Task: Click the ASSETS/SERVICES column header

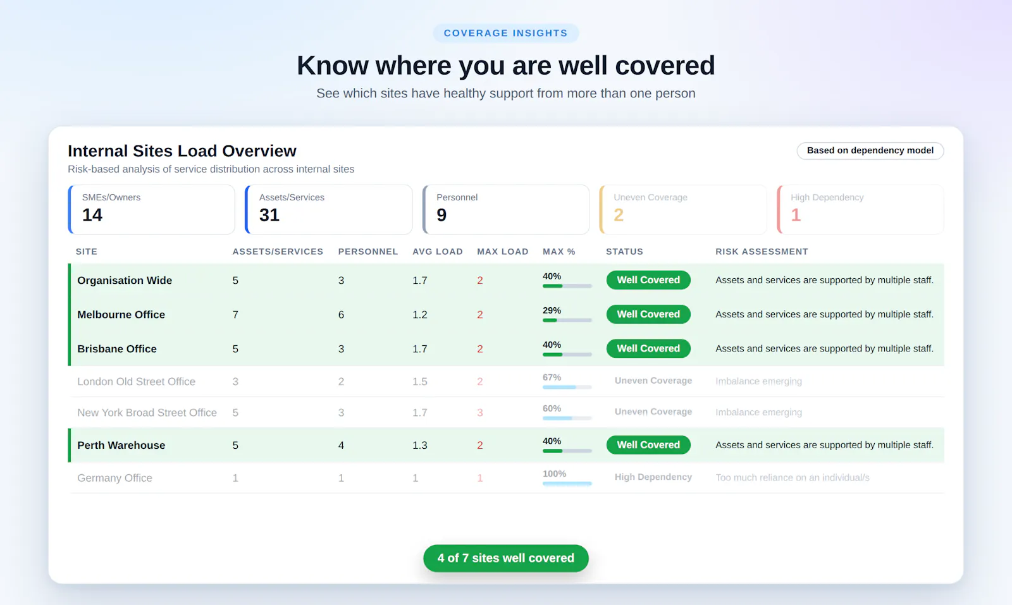Action: point(278,252)
